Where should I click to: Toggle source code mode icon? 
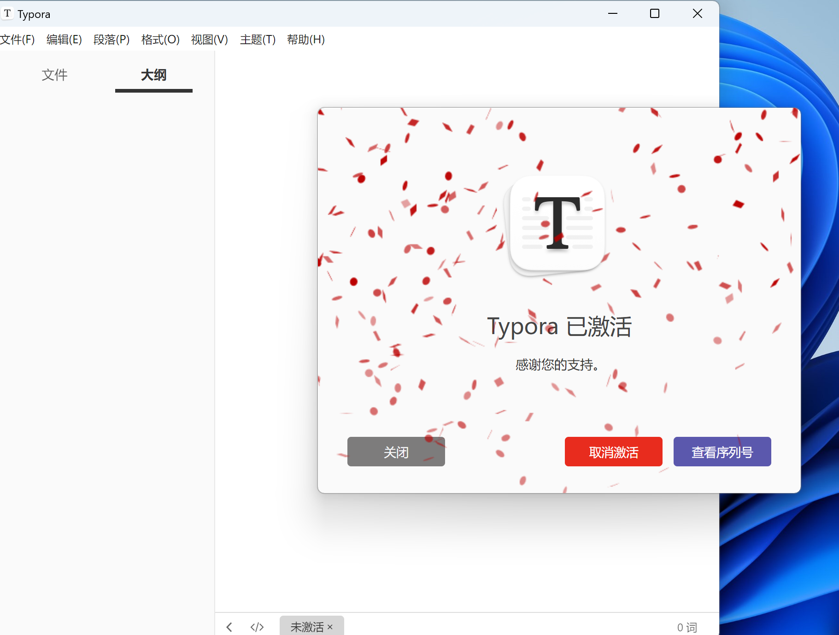[x=257, y=627]
